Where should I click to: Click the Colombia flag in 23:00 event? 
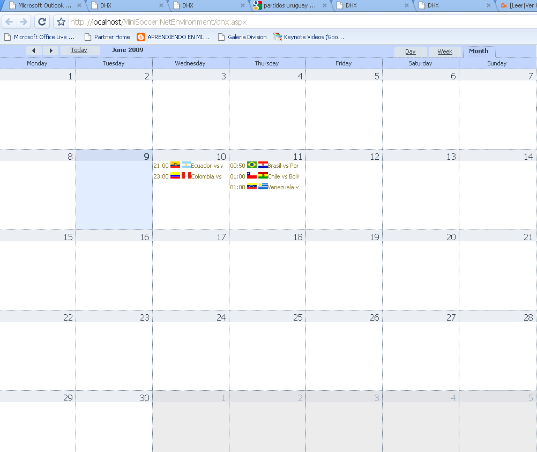click(x=175, y=175)
